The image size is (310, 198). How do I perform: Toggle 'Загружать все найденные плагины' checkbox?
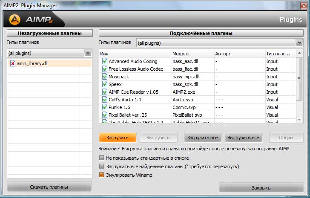tap(101, 166)
